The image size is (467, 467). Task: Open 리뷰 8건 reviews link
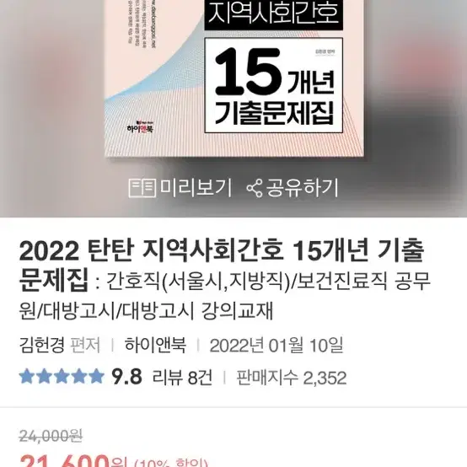[182, 378]
